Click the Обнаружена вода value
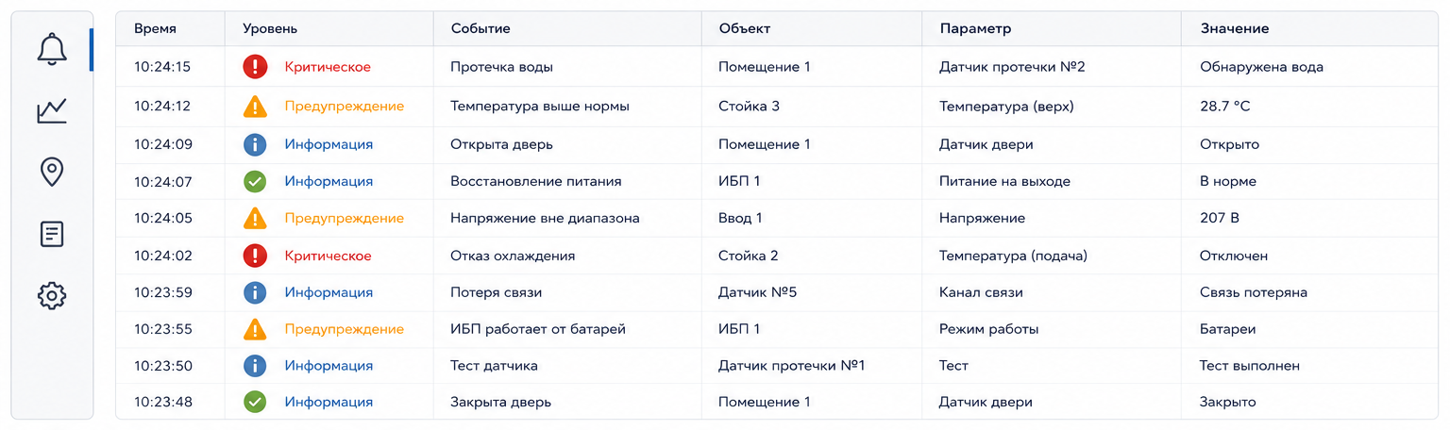1450x430 pixels. coord(1261,67)
